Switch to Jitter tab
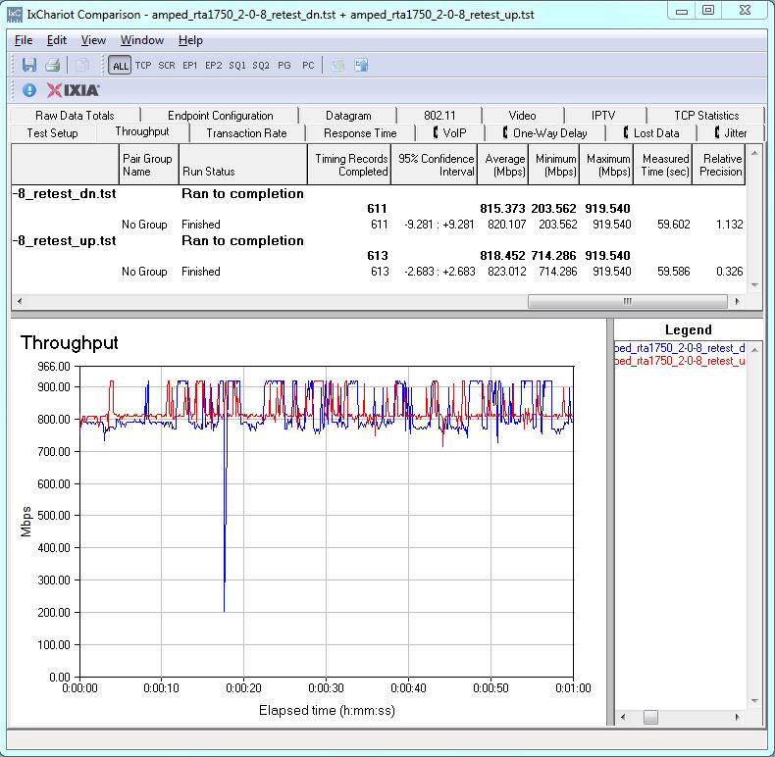Viewport: 775px width, 757px height. [x=731, y=133]
